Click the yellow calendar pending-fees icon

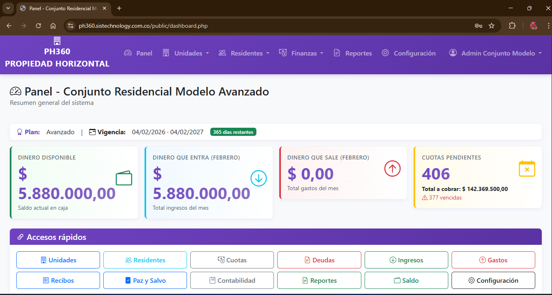(527, 169)
